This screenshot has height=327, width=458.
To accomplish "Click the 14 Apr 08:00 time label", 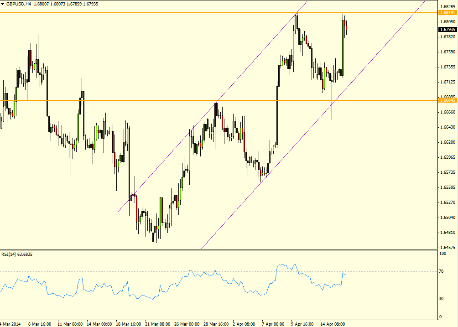I will pyautogui.click(x=333, y=324).
